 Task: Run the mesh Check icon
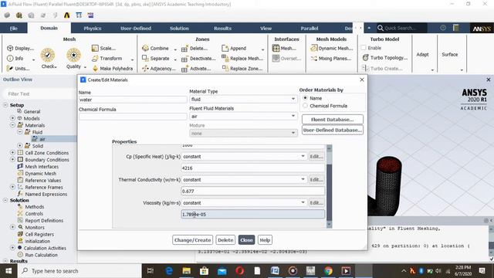[48, 55]
